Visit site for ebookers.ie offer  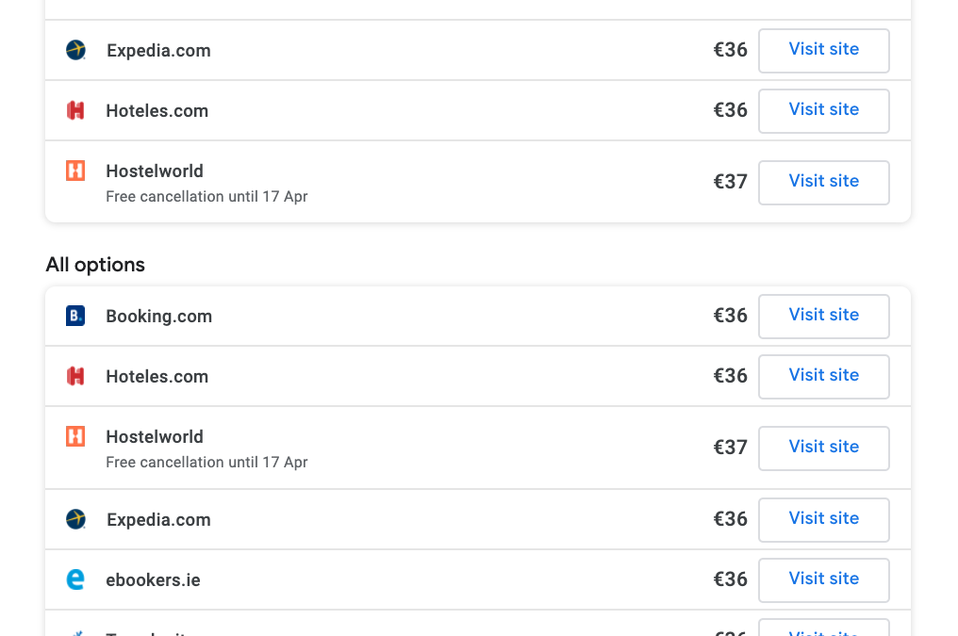point(823,579)
